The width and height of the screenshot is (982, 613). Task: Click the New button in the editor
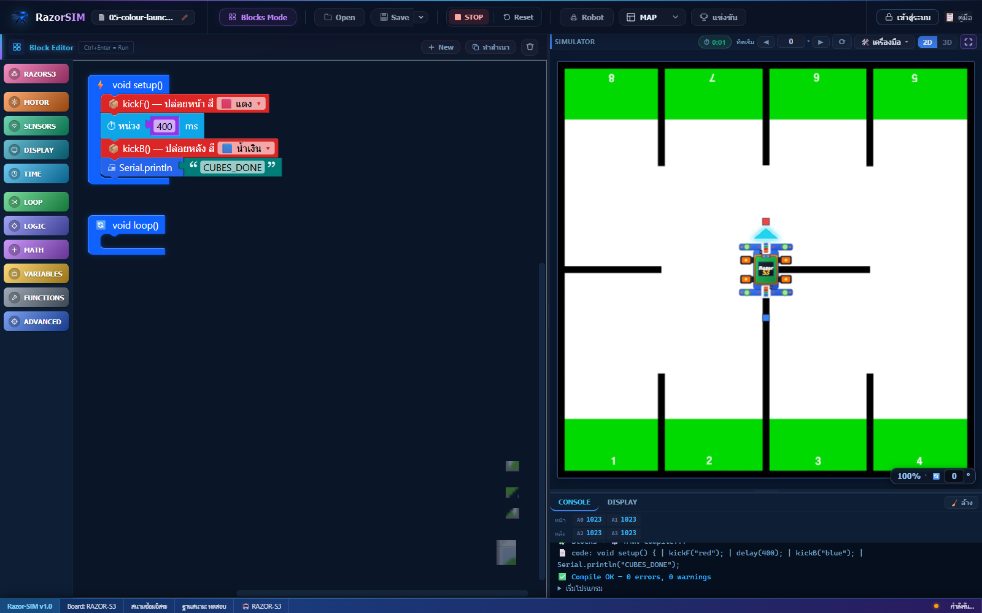point(441,47)
